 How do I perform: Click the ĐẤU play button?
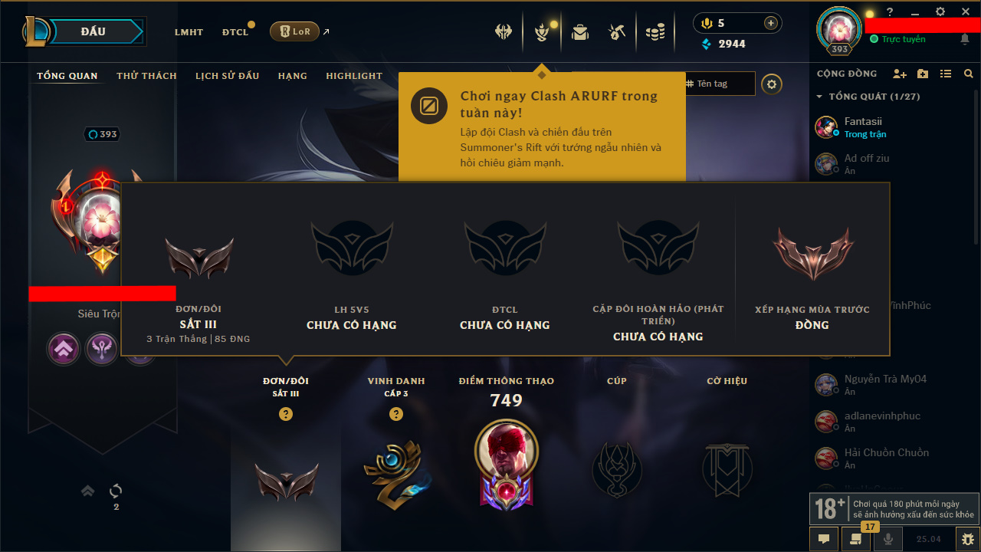(x=83, y=31)
